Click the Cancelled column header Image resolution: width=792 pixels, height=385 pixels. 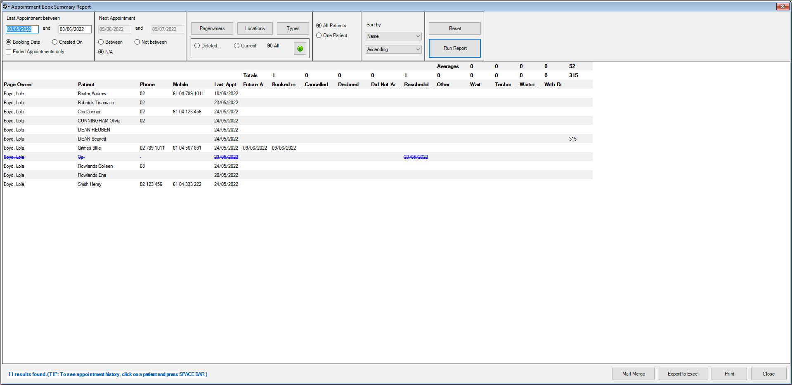pyautogui.click(x=317, y=85)
